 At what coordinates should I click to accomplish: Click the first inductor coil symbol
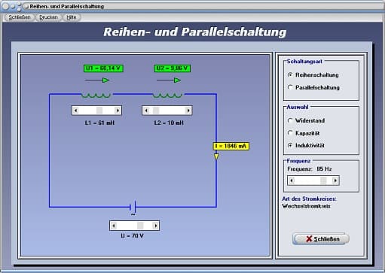click(x=96, y=96)
